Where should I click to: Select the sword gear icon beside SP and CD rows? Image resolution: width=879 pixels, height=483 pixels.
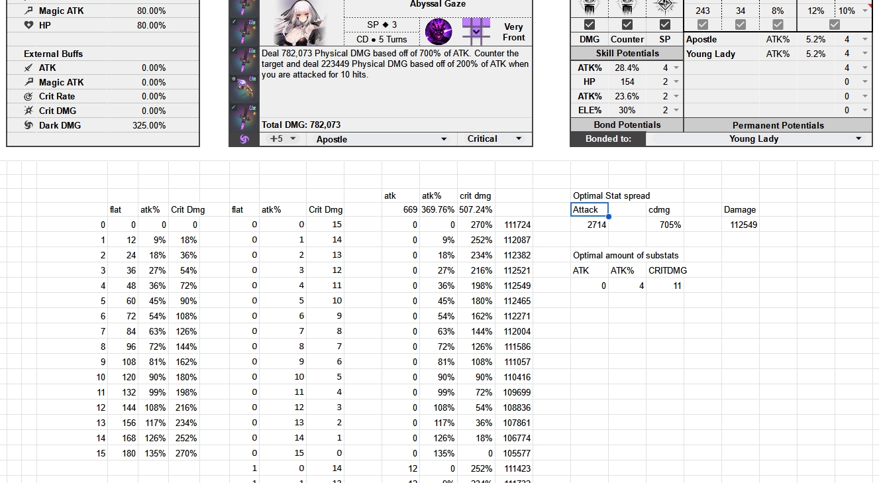pyautogui.click(x=244, y=31)
